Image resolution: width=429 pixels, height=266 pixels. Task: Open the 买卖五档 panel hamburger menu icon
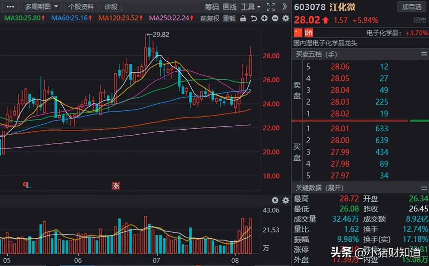[x=424, y=54]
